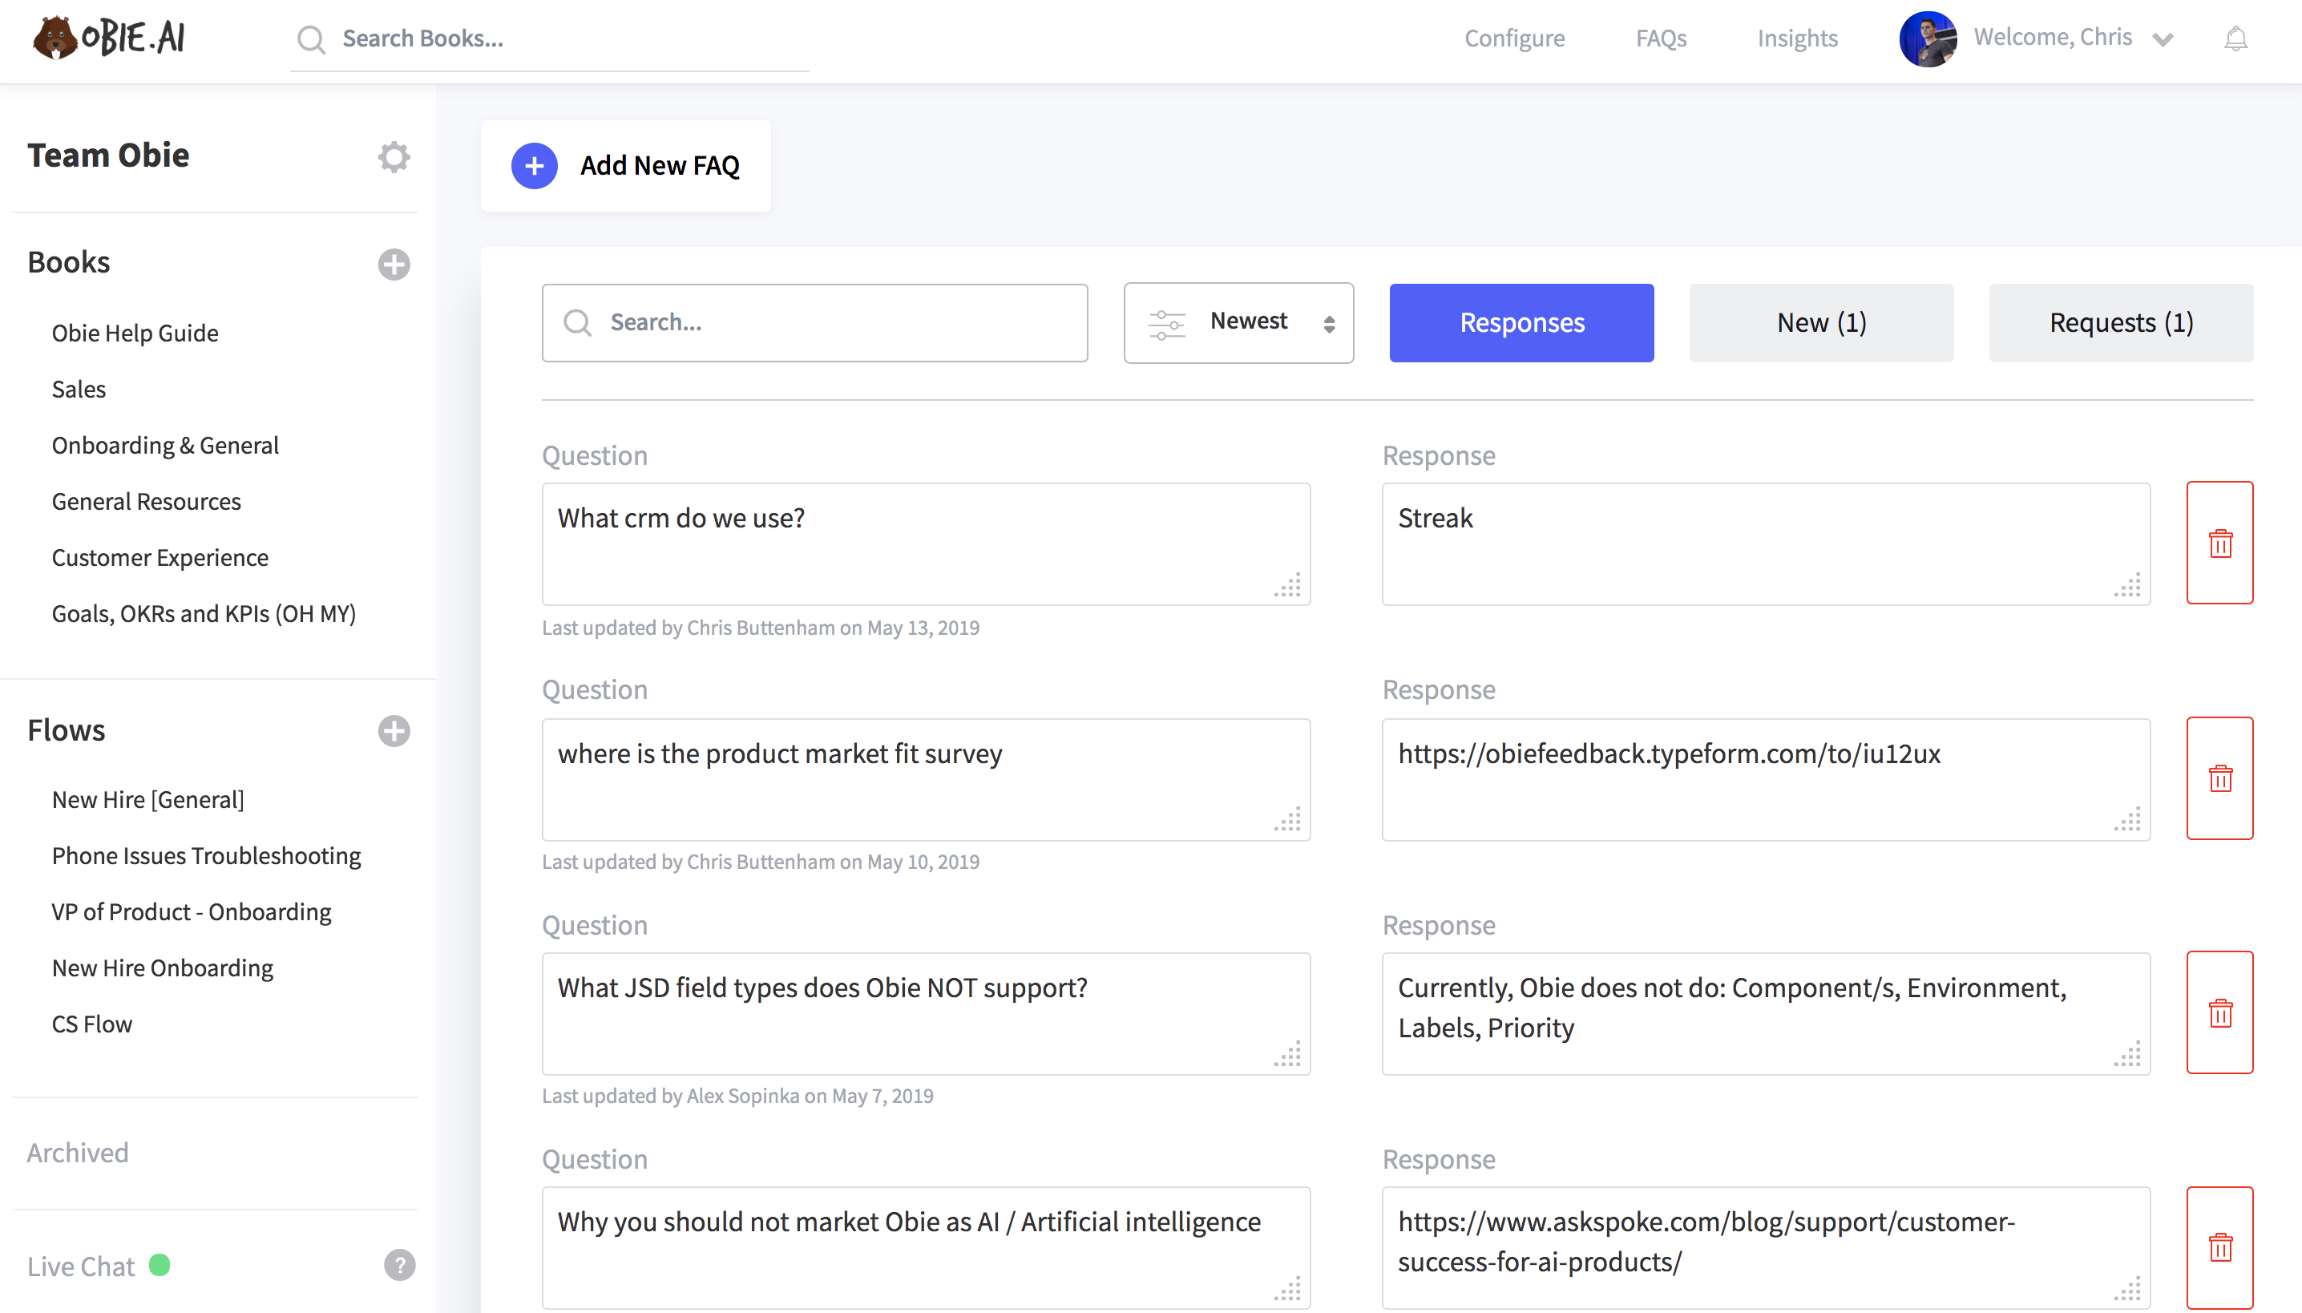Click the Obie.AI beaver logo
Image resolution: width=2302 pixels, height=1313 pixels.
(x=109, y=38)
